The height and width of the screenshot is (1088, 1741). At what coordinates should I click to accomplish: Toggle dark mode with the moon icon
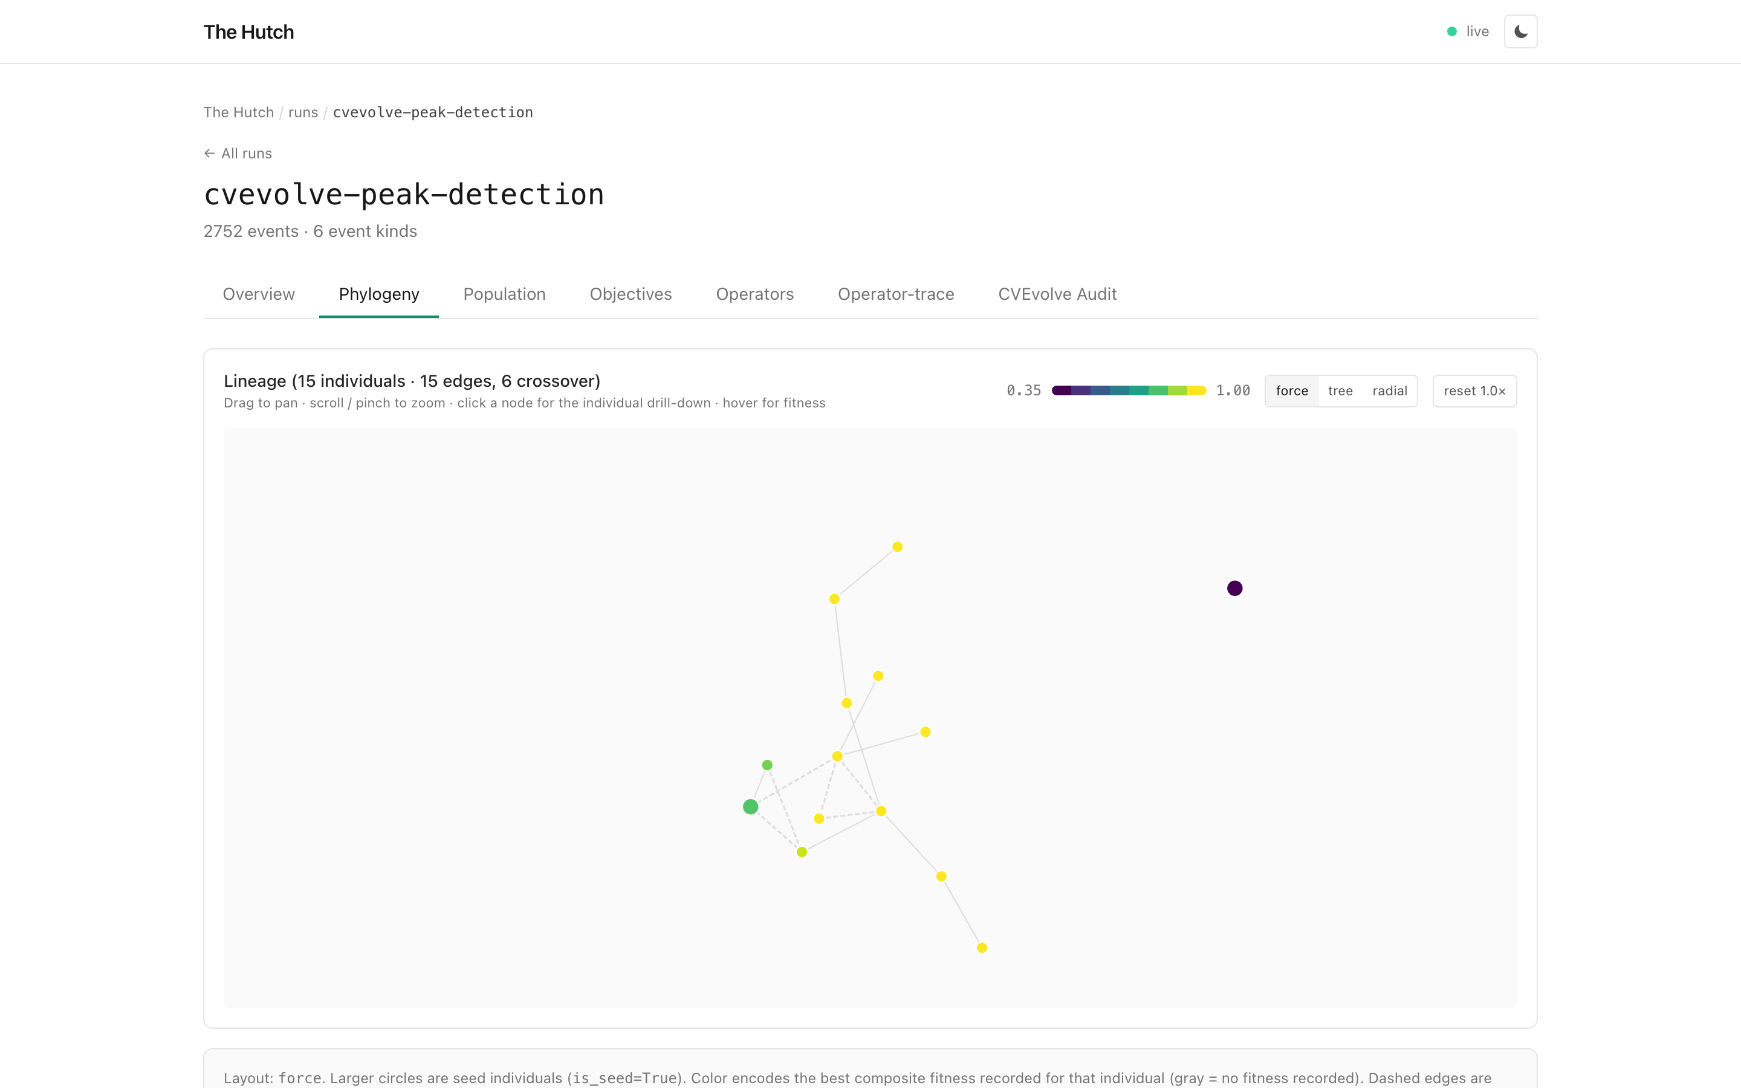(1520, 31)
